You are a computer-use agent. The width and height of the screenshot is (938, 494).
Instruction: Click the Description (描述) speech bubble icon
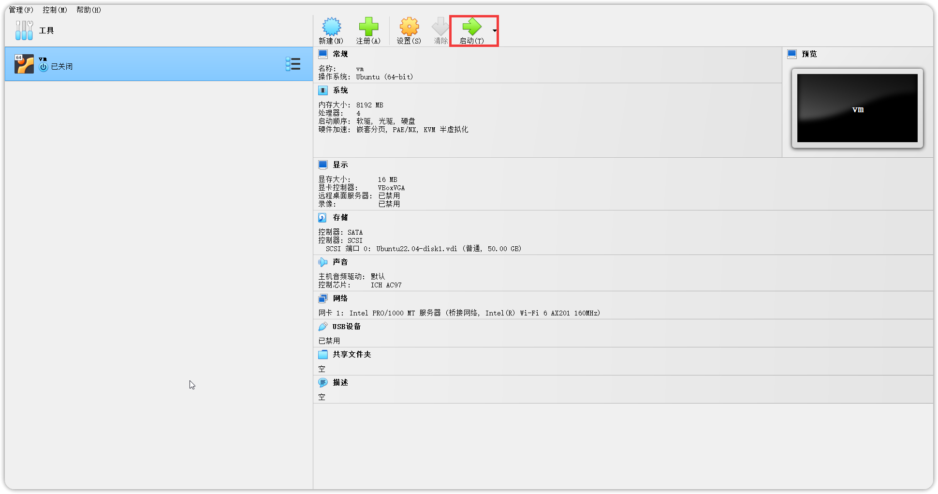[x=323, y=382]
